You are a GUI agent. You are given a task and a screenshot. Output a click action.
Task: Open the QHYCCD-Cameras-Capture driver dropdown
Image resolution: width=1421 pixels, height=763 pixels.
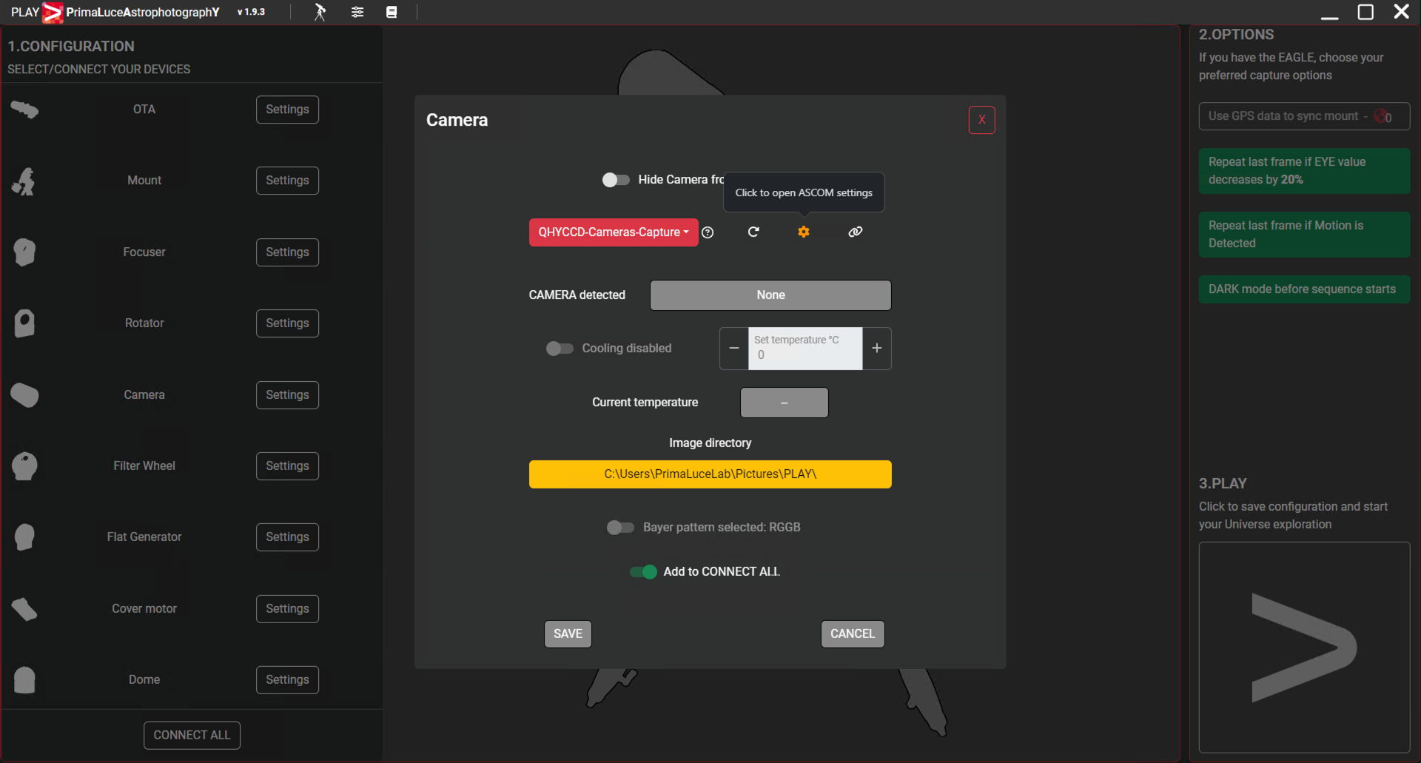[614, 232]
